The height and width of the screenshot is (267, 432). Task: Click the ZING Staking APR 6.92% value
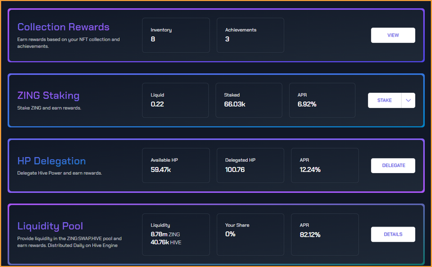[307, 105]
